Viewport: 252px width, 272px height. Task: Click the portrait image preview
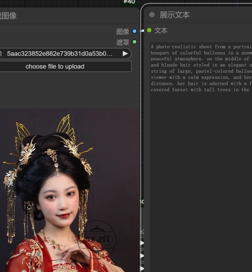pos(70,190)
